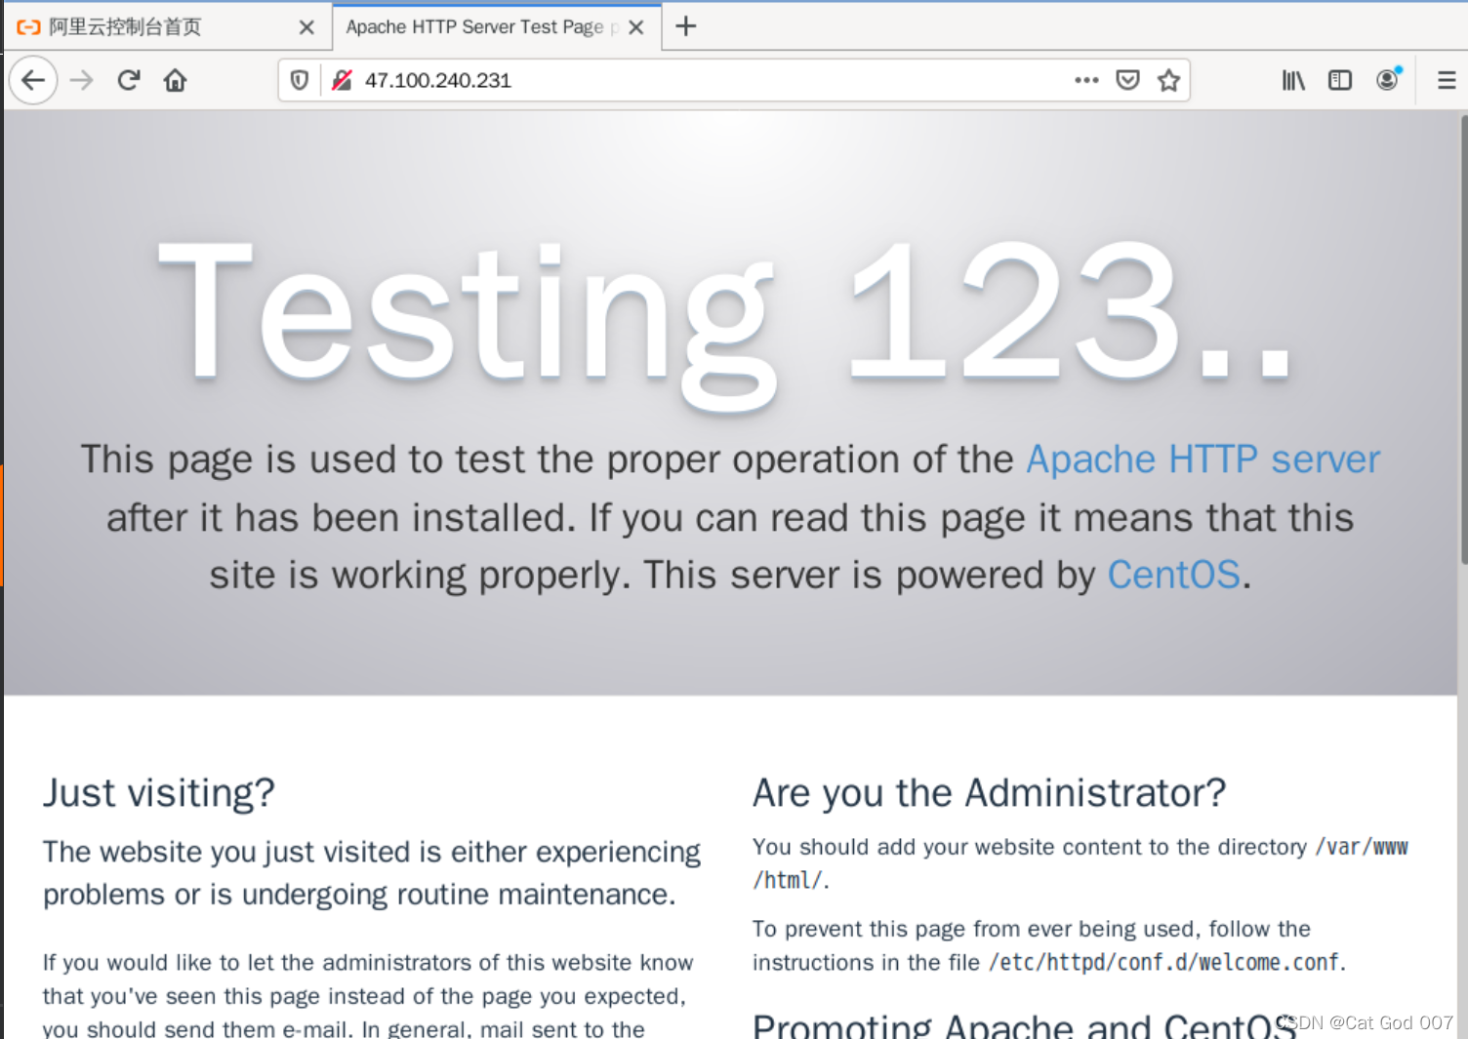Close the 阿里云控制台首页 tab
The width and height of the screenshot is (1468, 1039).
pyautogui.click(x=306, y=27)
